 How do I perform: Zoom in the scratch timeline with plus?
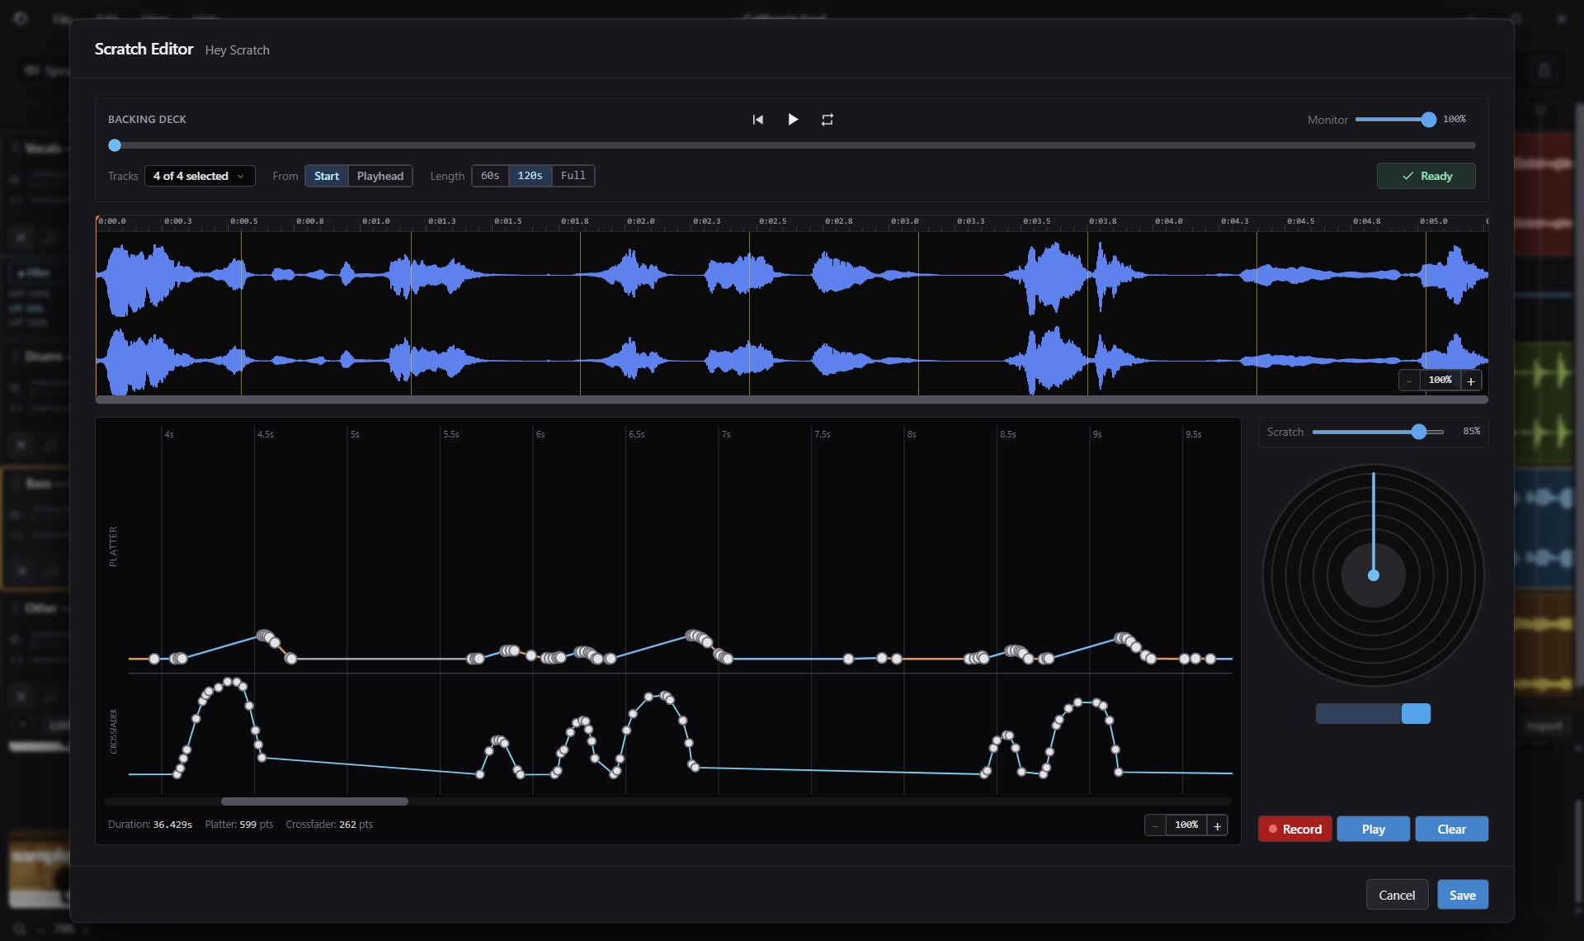point(1217,825)
